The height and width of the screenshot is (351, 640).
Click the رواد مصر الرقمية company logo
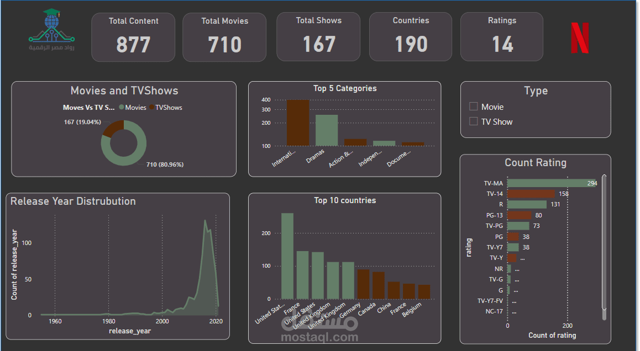point(51,30)
